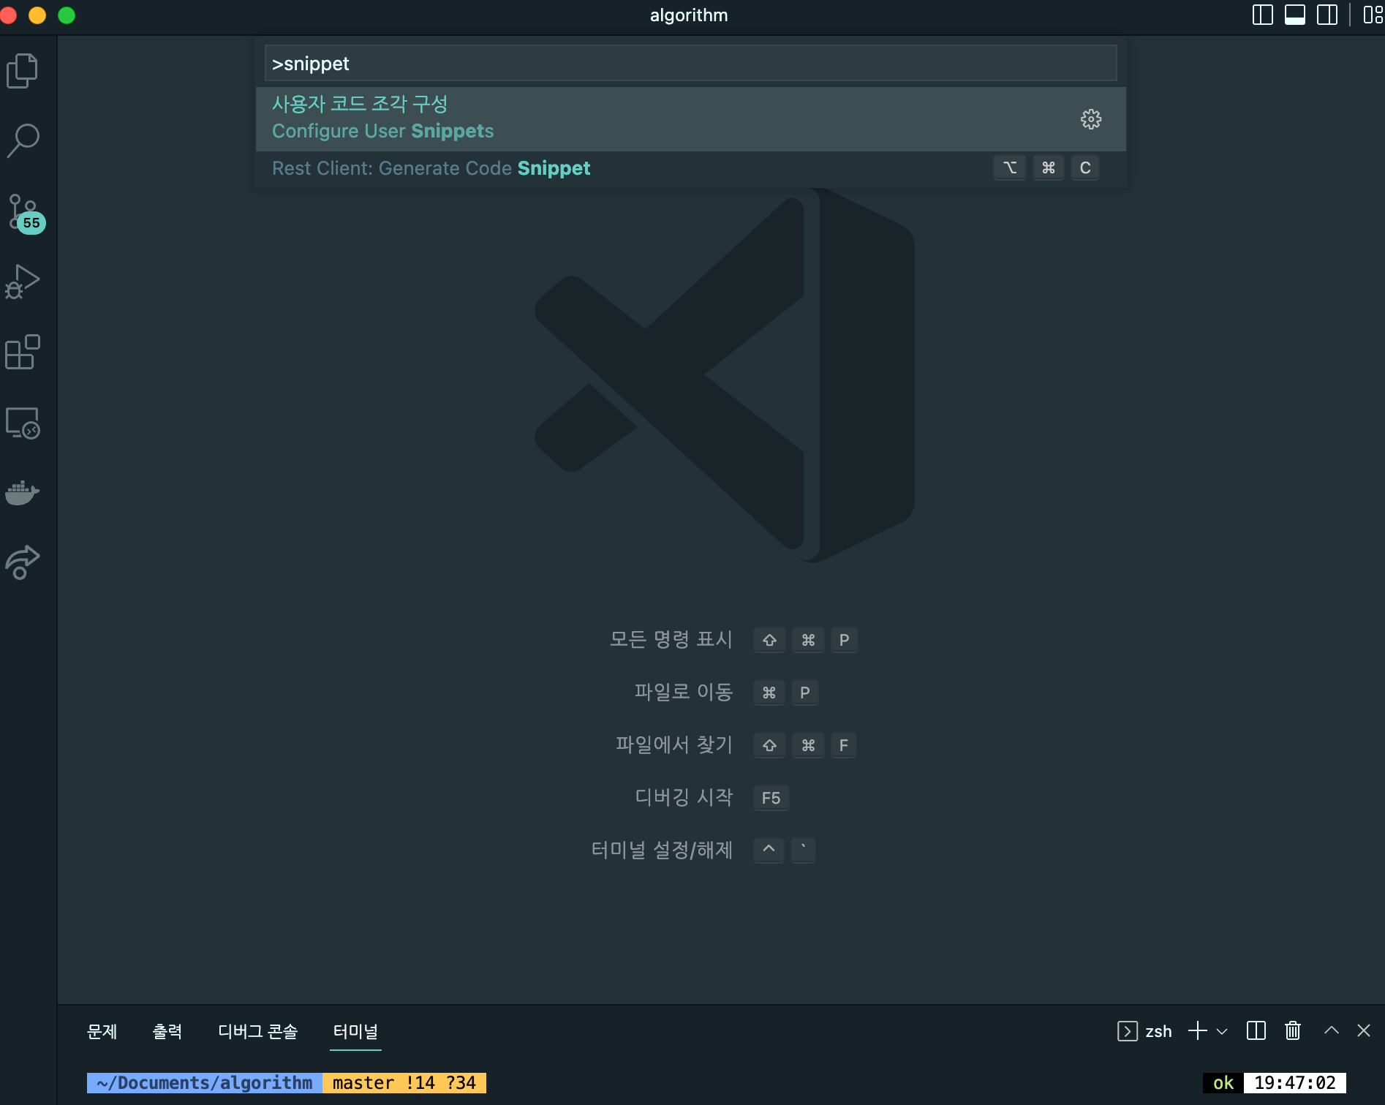Toggle the bottom panel layout icon
Viewport: 1385px width, 1105px height.
click(1295, 15)
